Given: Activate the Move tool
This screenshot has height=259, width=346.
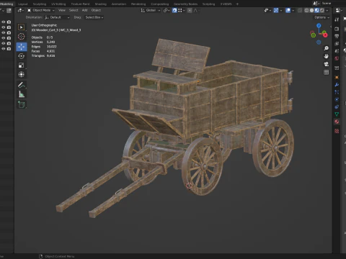Looking at the screenshot, I should (22, 47).
